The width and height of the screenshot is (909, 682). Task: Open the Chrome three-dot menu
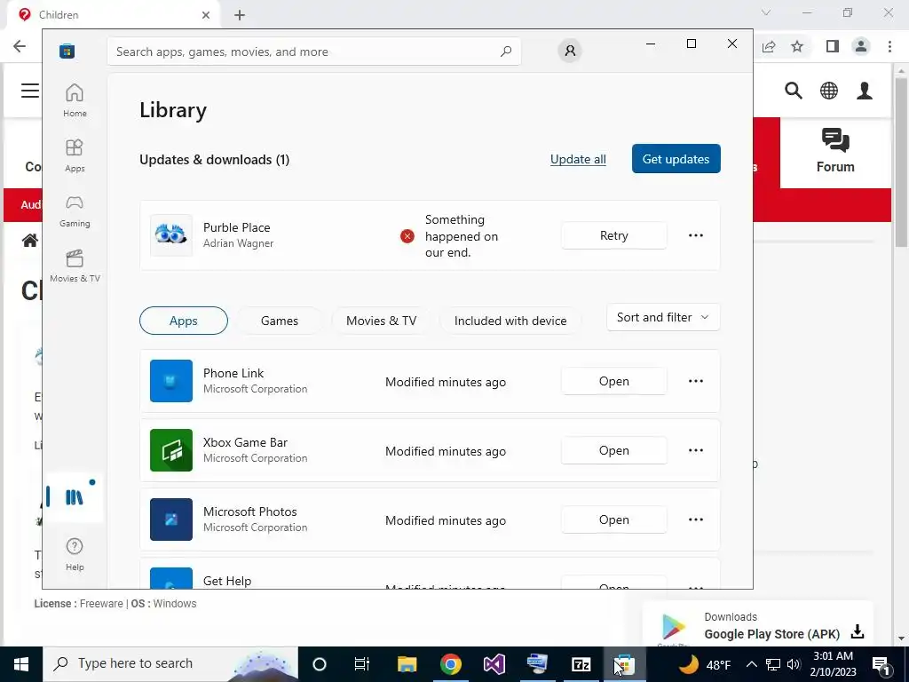click(x=889, y=46)
